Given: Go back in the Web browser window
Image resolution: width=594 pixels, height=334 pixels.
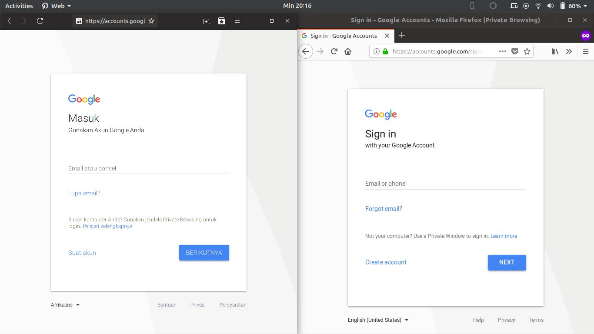Looking at the screenshot, I should 9,21.
